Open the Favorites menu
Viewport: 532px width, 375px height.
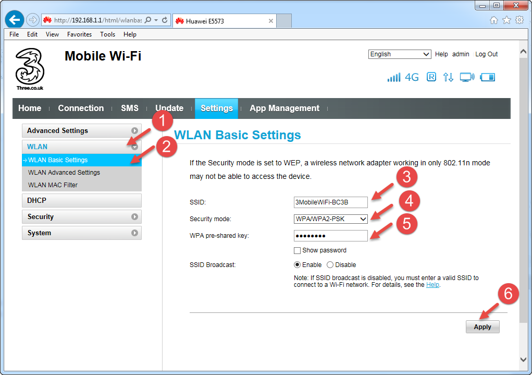[79, 34]
